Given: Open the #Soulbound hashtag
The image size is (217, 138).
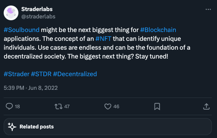Looking at the screenshot, I should point(22,30).
